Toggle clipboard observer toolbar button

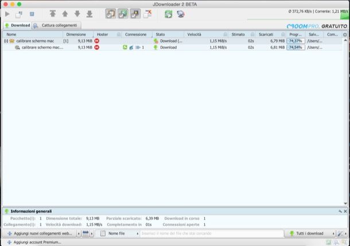click(x=111, y=14)
